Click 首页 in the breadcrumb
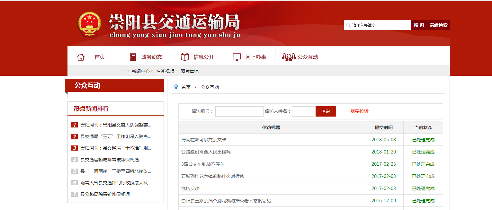Screen dimensions: 492x210 [x=186, y=87]
